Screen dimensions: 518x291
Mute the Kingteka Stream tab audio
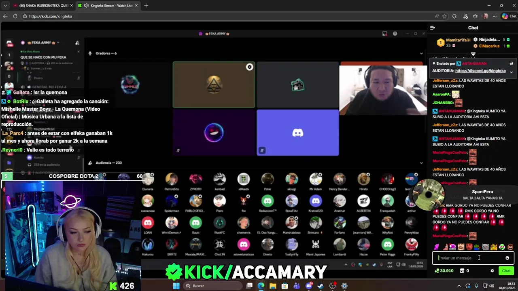(86, 6)
